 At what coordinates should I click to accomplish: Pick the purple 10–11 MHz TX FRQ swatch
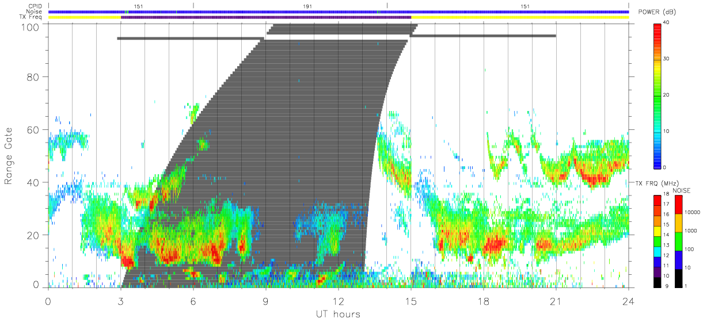click(657, 272)
